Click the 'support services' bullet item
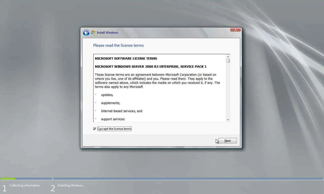The width and height of the screenshot is (324, 194). coord(113,119)
